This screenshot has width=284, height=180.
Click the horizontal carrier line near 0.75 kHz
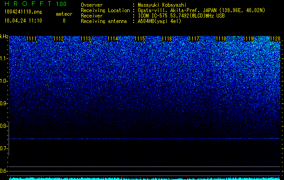tap(144, 139)
